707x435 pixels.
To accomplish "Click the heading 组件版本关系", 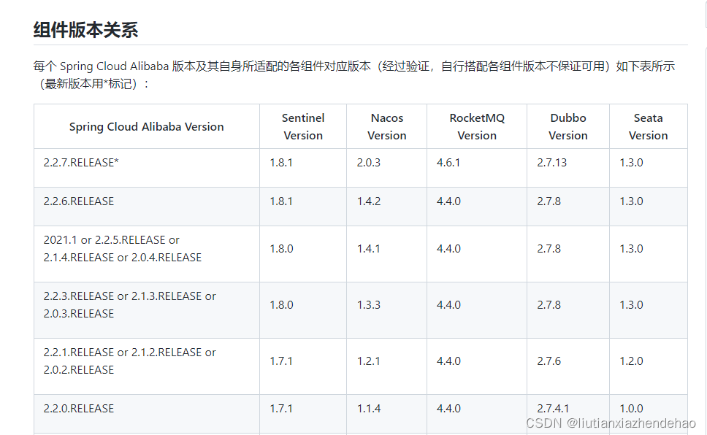I will click(x=85, y=30).
